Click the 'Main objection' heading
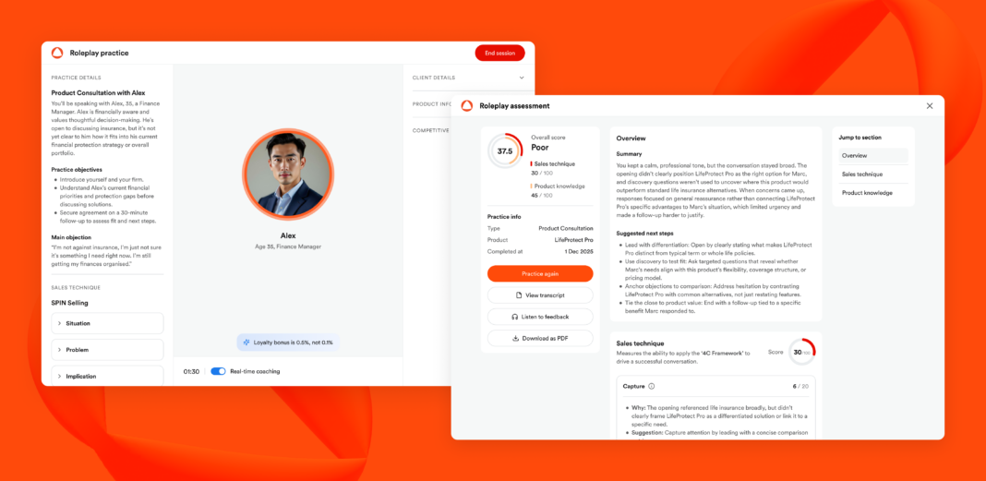986x481 pixels. coord(71,237)
